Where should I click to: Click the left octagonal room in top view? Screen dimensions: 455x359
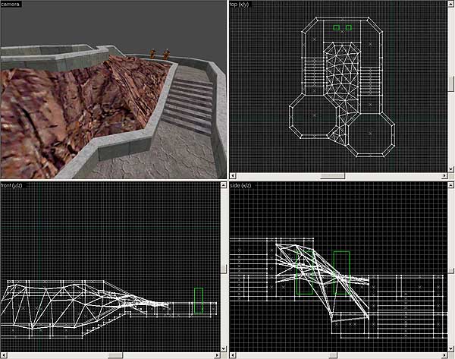(x=313, y=115)
